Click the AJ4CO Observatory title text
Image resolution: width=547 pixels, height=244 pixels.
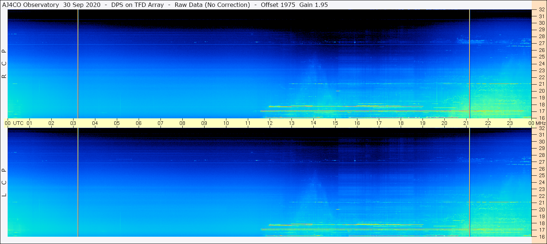pos(30,5)
